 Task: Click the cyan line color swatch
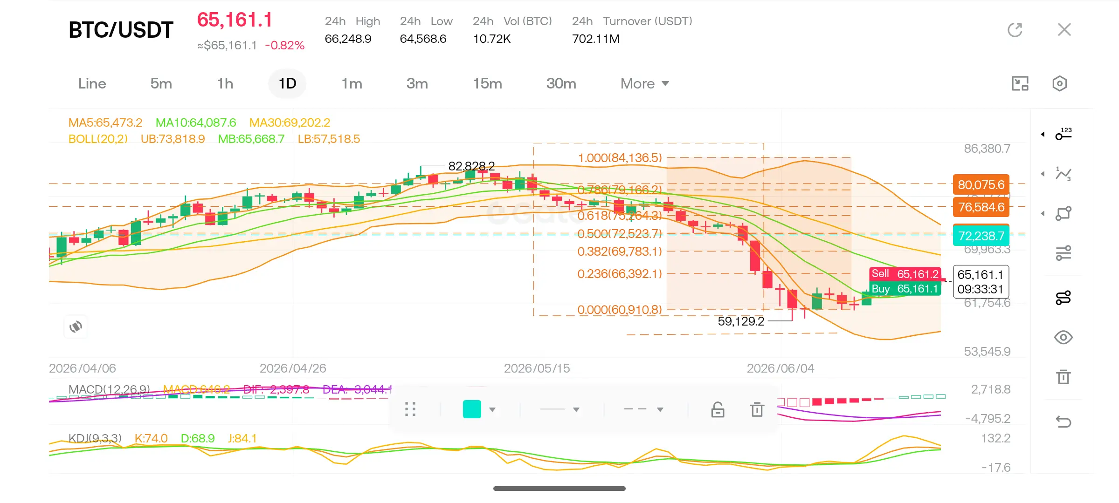(x=472, y=409)
